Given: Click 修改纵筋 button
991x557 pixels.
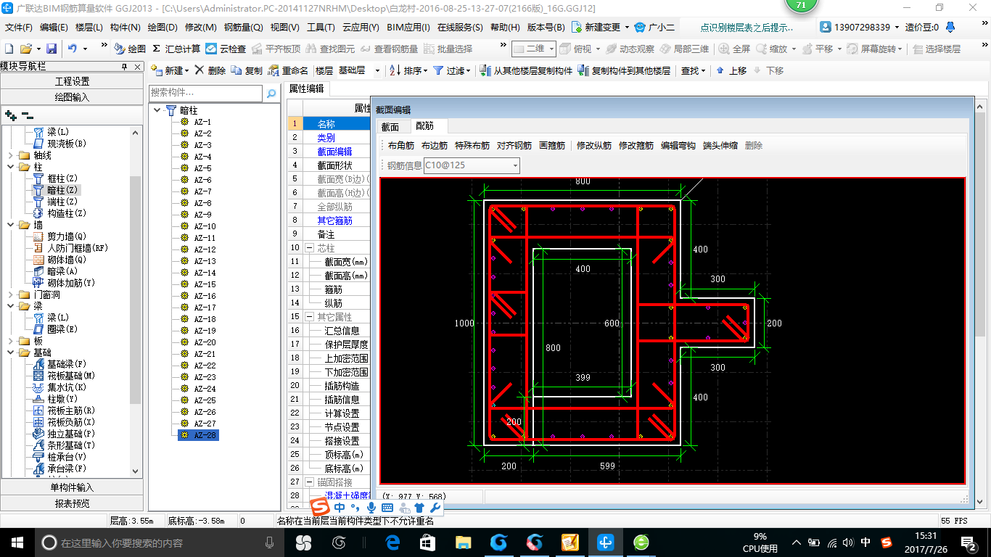Looking at the screenshot, I should tap(593, 146).
